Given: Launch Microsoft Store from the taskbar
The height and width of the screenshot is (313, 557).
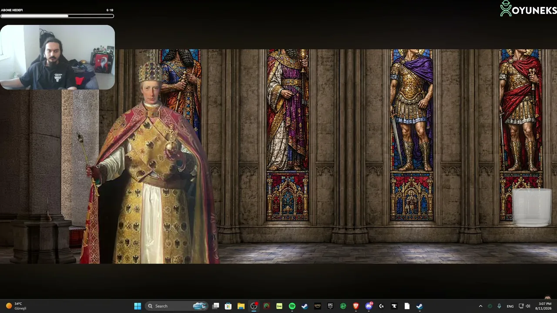Looking at the screenshot, I should coord(228,306).
